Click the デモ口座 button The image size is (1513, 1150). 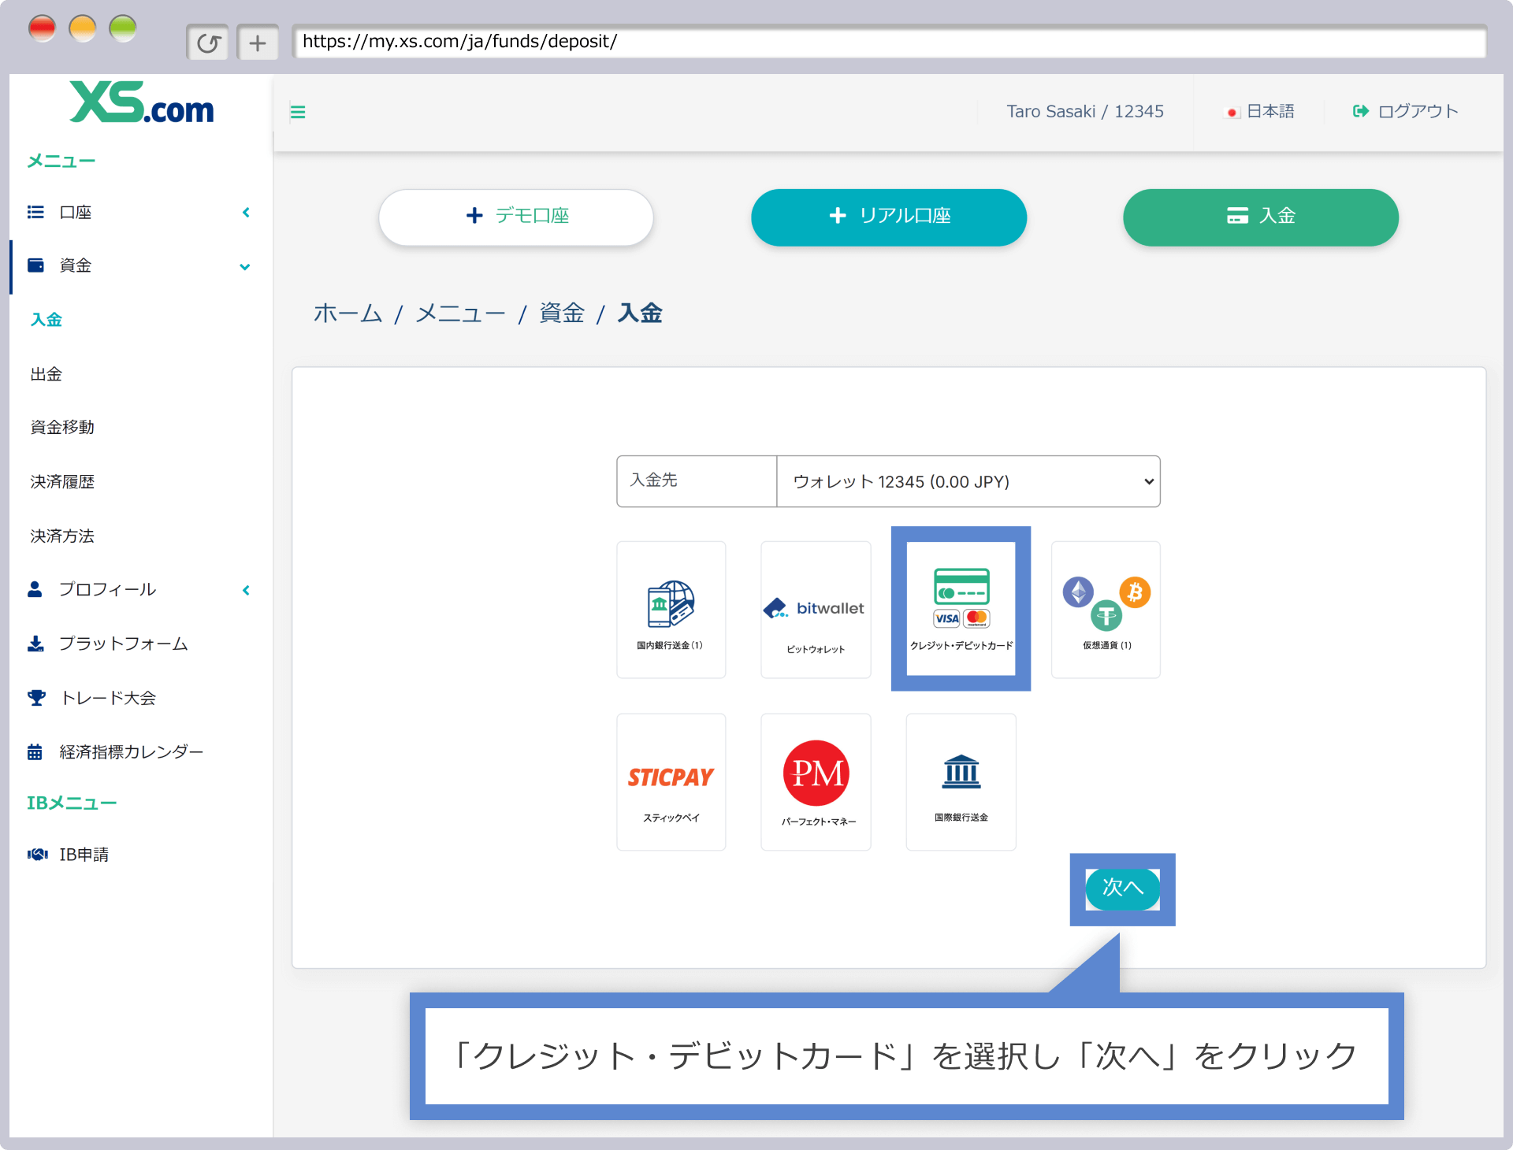[x=516, y=217]
